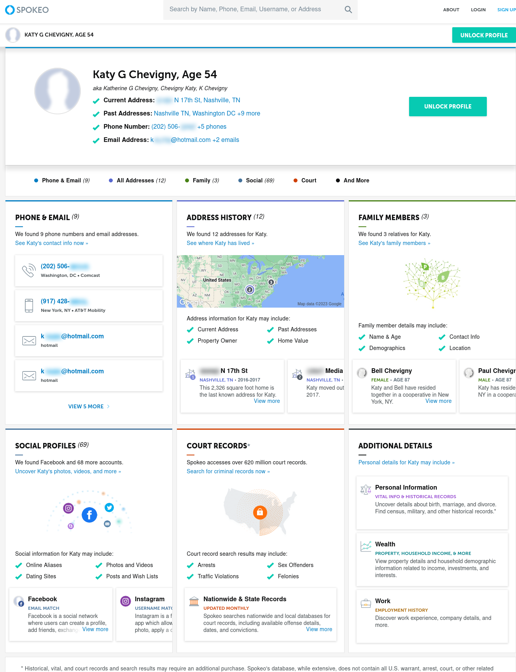Expand View 5 More contacts
Screen dimensions: 516x672
[89, 406]
